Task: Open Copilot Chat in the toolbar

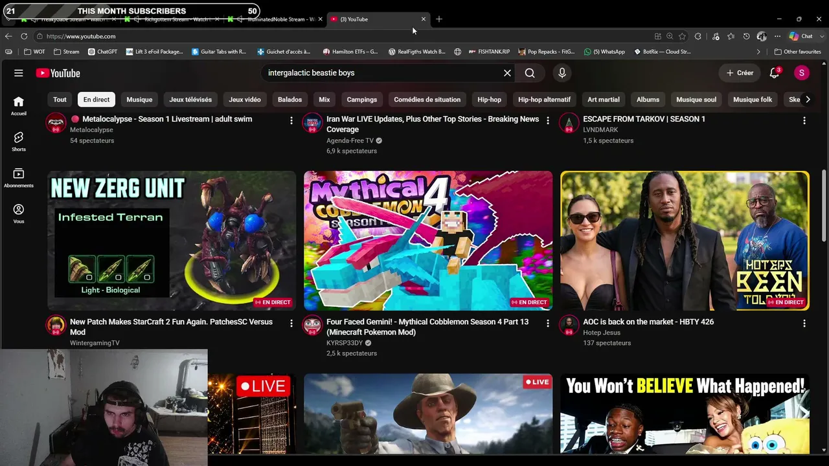Action: (x=801, y=36)
